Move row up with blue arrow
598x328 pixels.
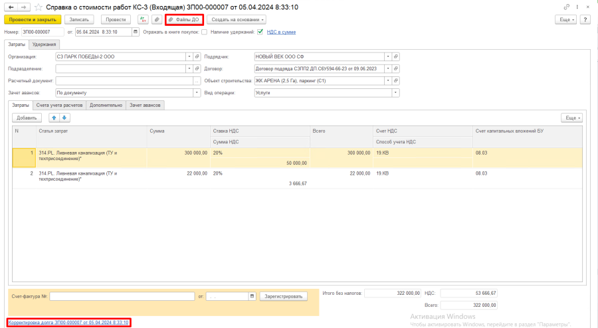click(x=54, y=118)
